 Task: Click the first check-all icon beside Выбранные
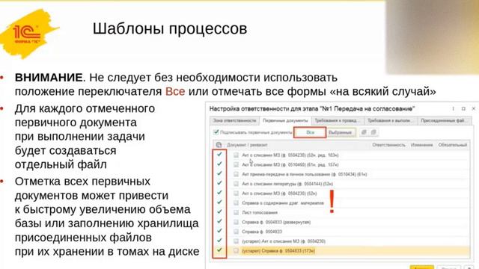(x=364, y=132)
